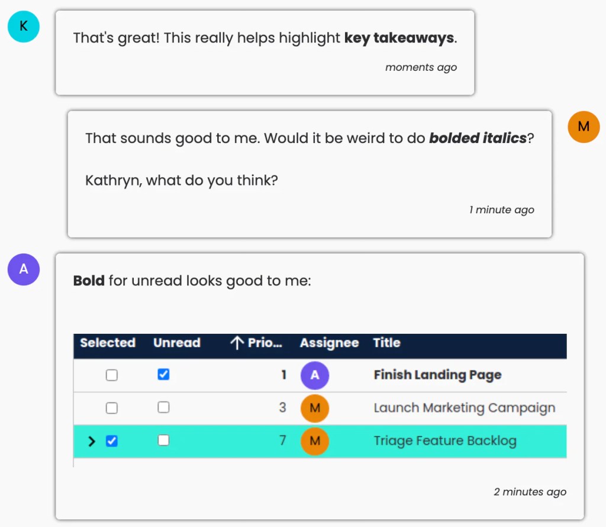Expand the Triage Feature Backlog row chevron
The height and width of the screenshot is (527, 606).
tap(92, 441)
